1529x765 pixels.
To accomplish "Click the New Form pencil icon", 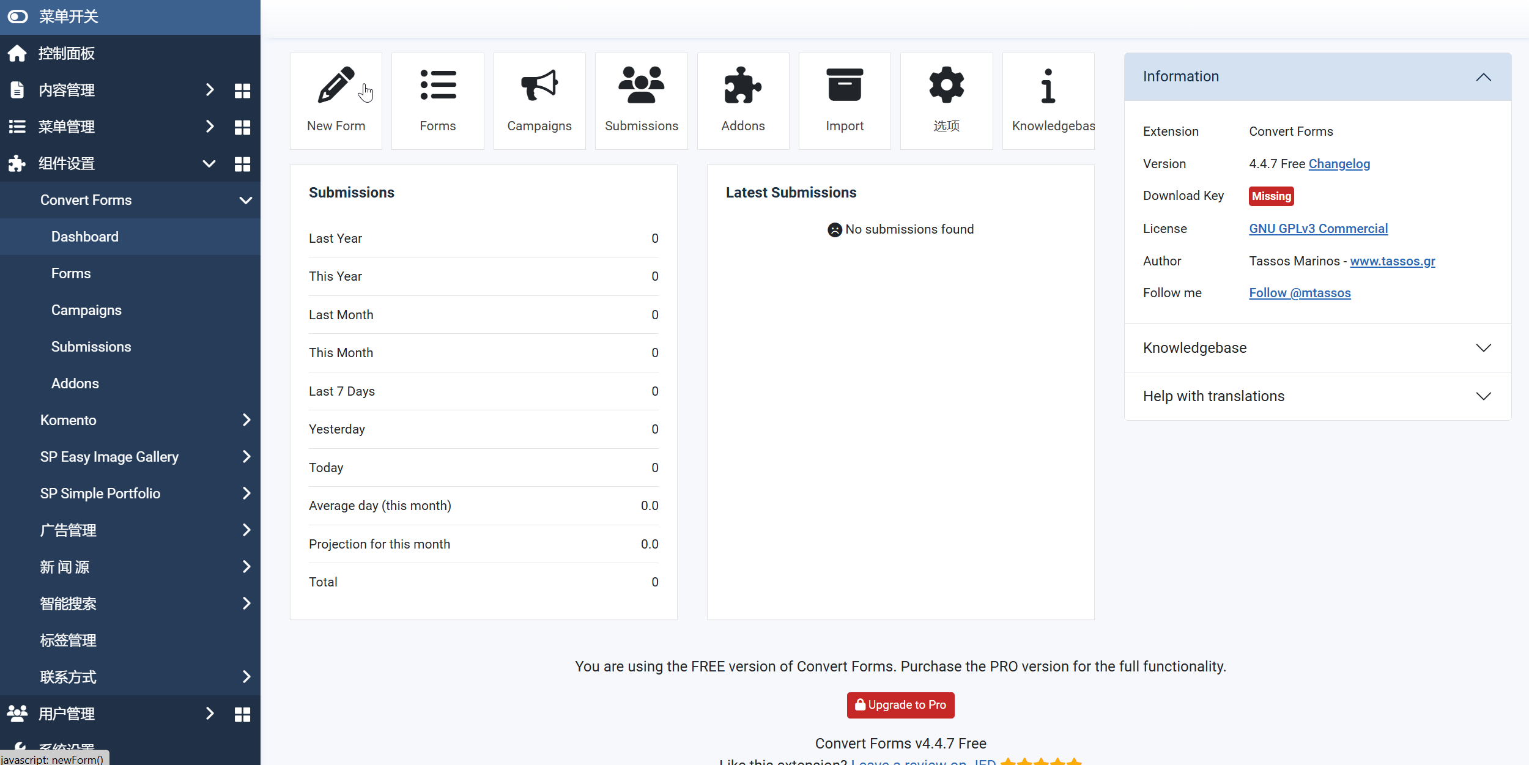I will click(335, 86).
